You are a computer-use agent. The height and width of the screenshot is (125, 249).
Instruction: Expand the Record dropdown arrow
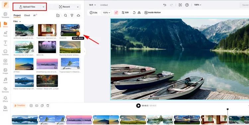(78, 7)
